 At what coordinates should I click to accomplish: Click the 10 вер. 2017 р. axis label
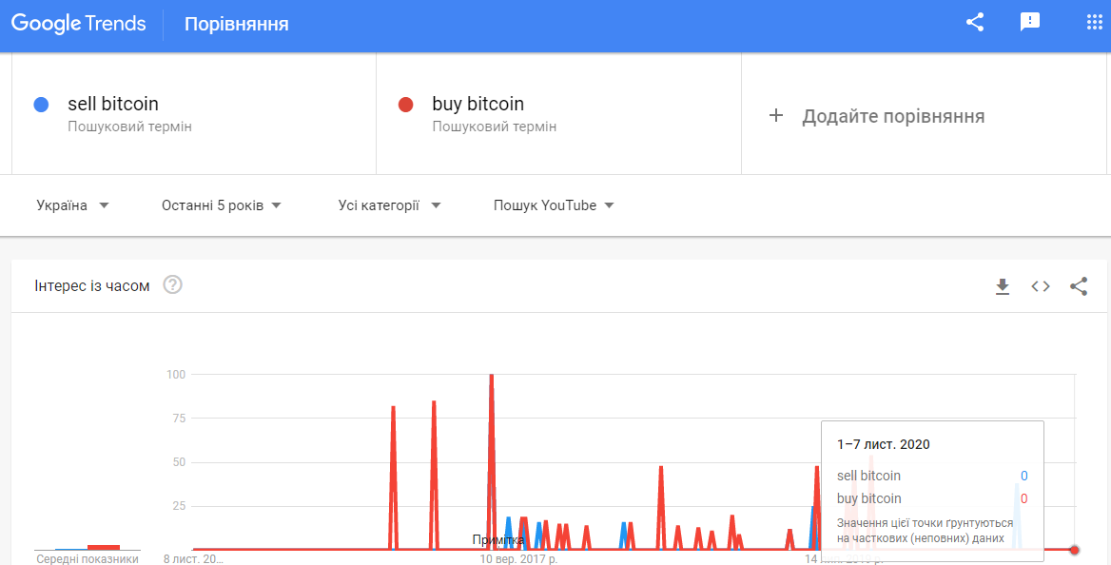tap(518, 559)
